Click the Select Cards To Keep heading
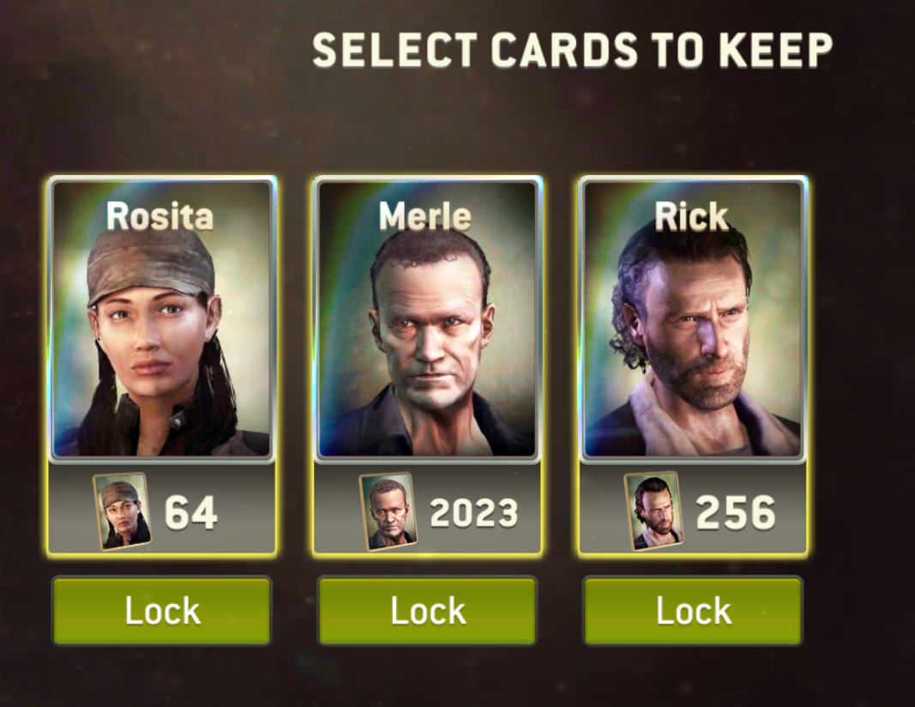Image resolution: width=915 pixels, height=707 pixels. tap(572, 50)
